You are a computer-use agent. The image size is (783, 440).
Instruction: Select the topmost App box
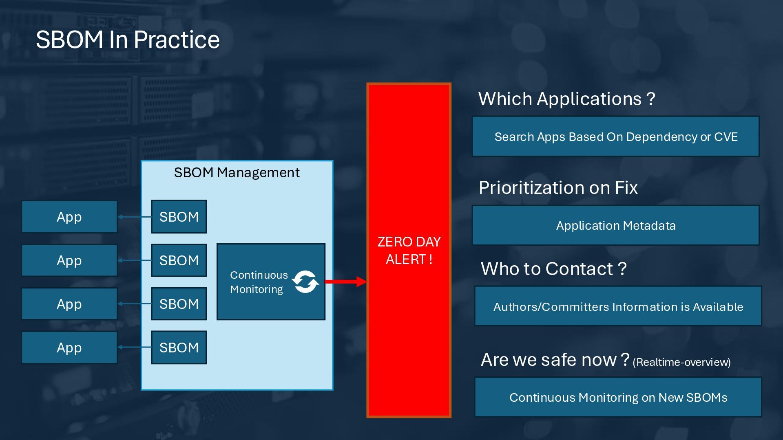[x=69, y=217]
